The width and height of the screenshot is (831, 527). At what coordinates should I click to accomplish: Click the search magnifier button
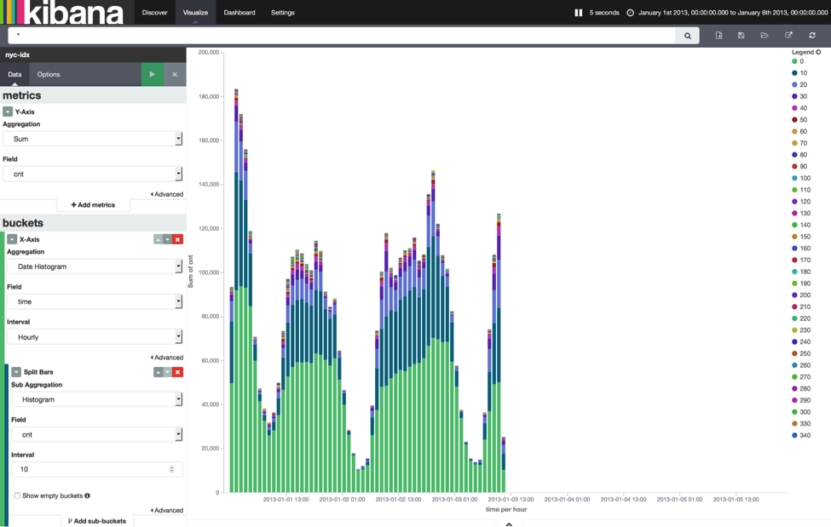pos(687,36)
